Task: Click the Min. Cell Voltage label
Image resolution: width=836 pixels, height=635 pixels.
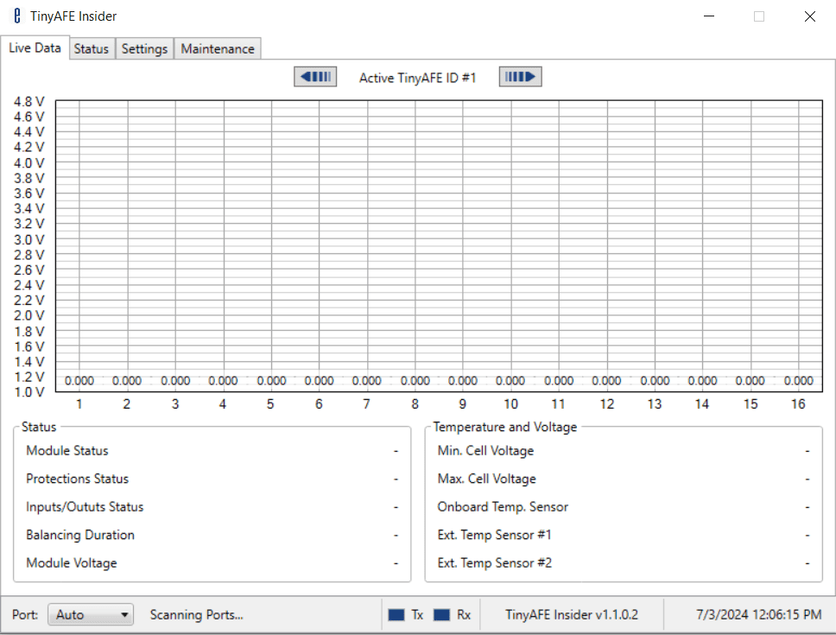Action: click(485, 450)
